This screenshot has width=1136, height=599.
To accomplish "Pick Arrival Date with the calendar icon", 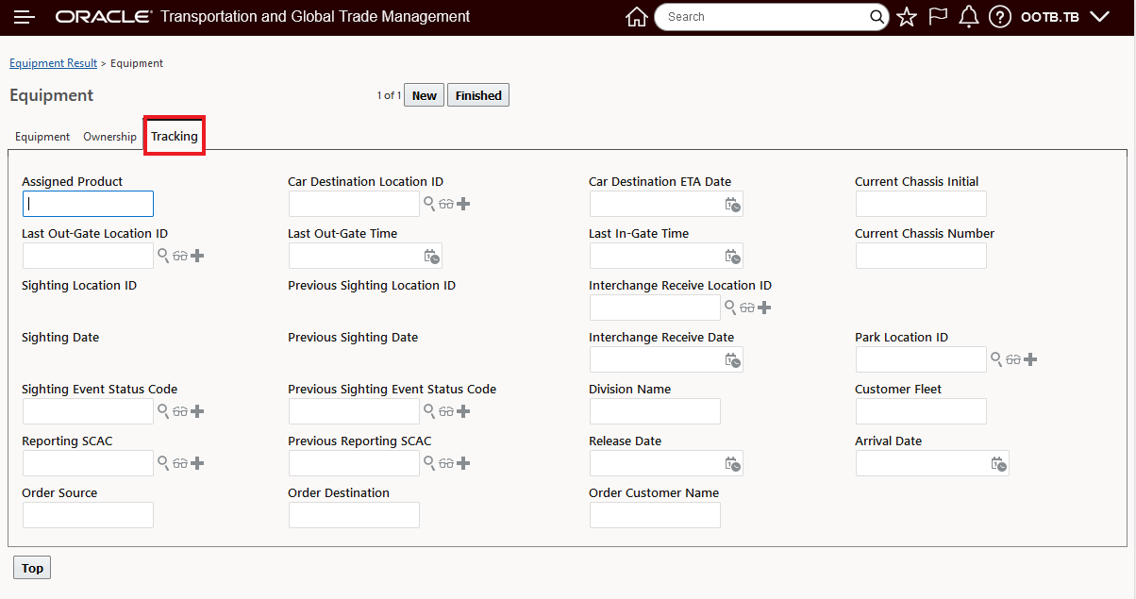I will (998, 463).
